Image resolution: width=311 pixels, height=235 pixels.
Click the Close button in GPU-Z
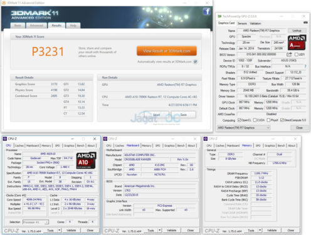299,128
